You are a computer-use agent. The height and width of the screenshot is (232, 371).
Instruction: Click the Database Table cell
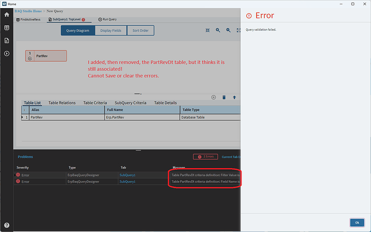point(210,117)
